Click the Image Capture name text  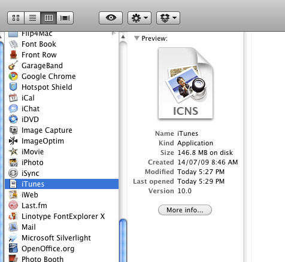pos(47,130)
